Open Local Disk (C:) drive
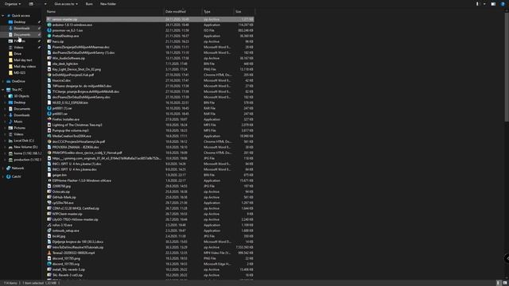509x286 pixels. point(24,141)
